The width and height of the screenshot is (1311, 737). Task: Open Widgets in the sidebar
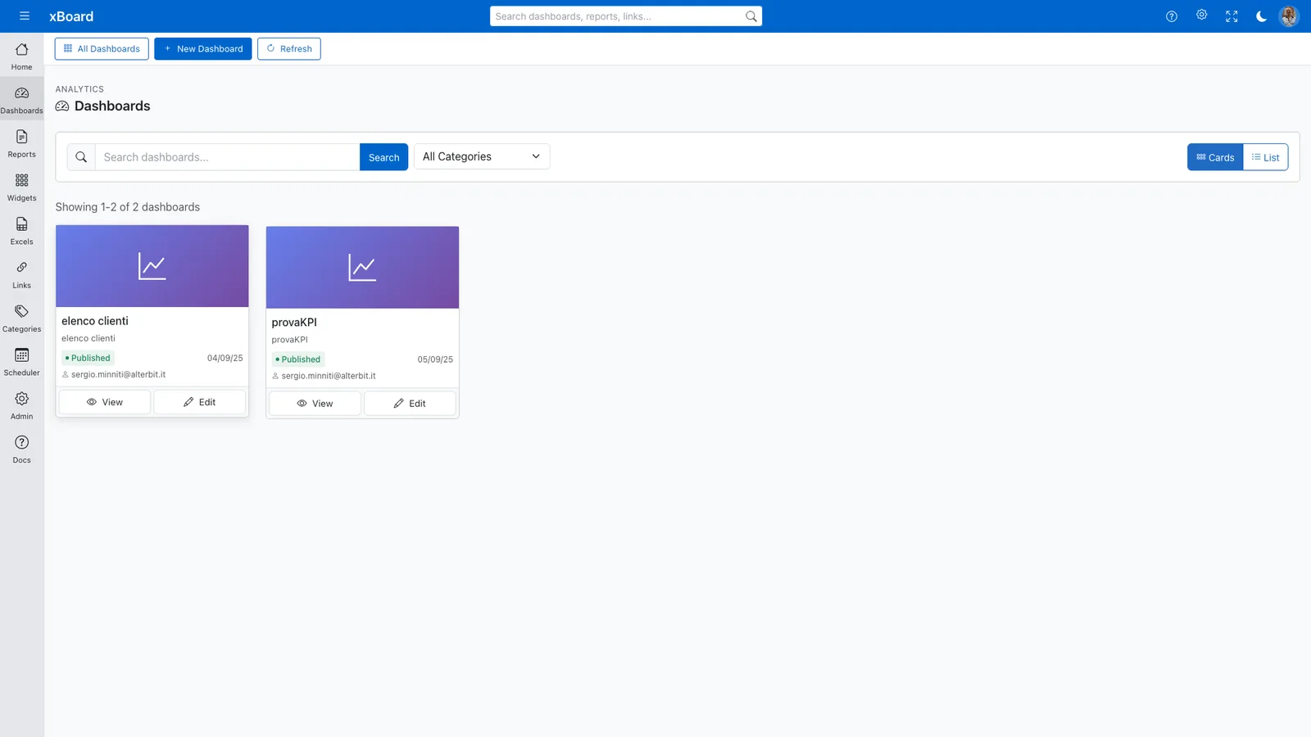pos(22,187)
